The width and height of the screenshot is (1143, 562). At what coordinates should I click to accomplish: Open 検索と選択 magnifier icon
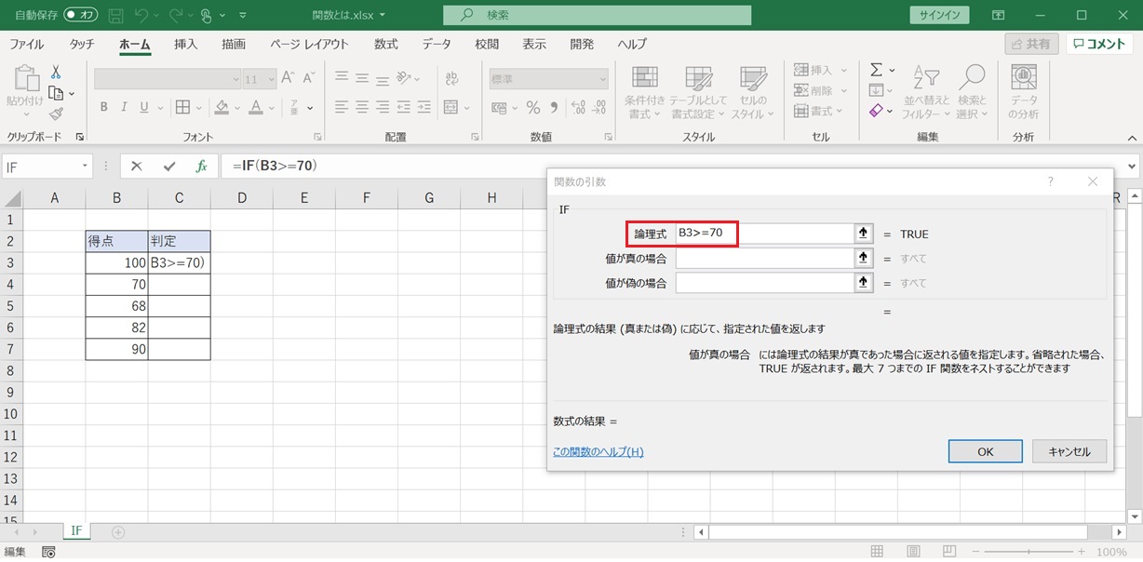972,78
